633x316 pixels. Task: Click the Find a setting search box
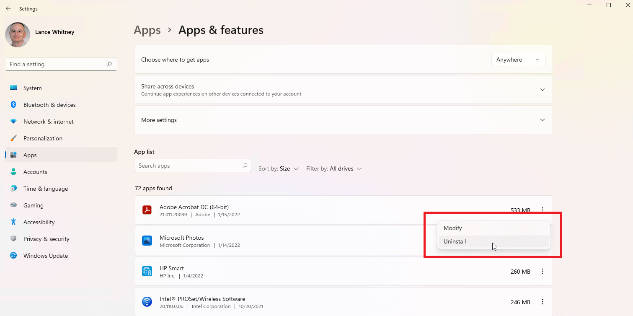61,64
